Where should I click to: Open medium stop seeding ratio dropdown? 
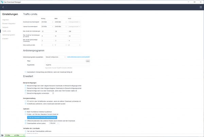pyautogui.click(x=61, y=45)
